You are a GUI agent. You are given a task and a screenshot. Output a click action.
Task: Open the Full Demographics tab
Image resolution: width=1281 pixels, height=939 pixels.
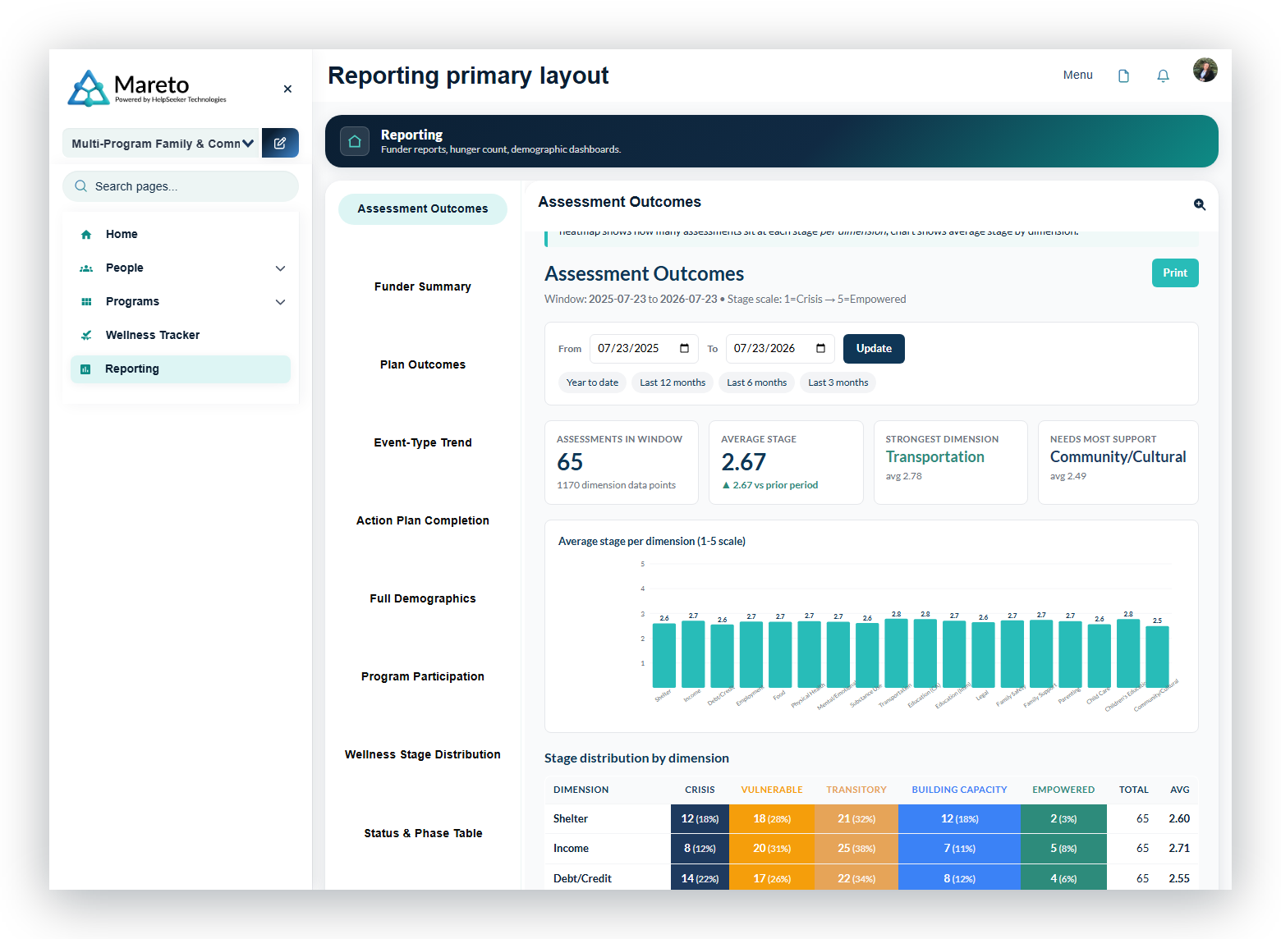point(422,598)
